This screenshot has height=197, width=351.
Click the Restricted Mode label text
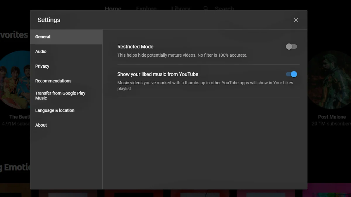coord(135,47)
